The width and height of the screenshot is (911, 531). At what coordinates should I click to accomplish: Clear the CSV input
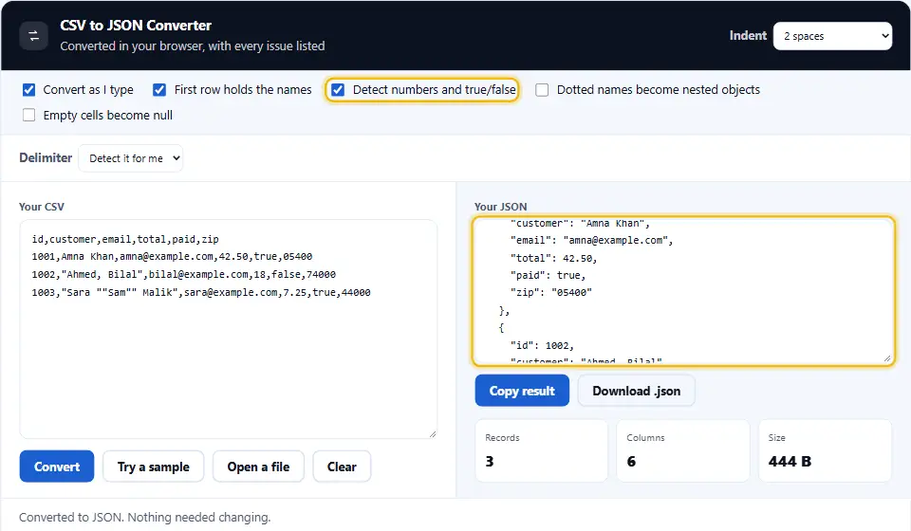pos(342,467)
